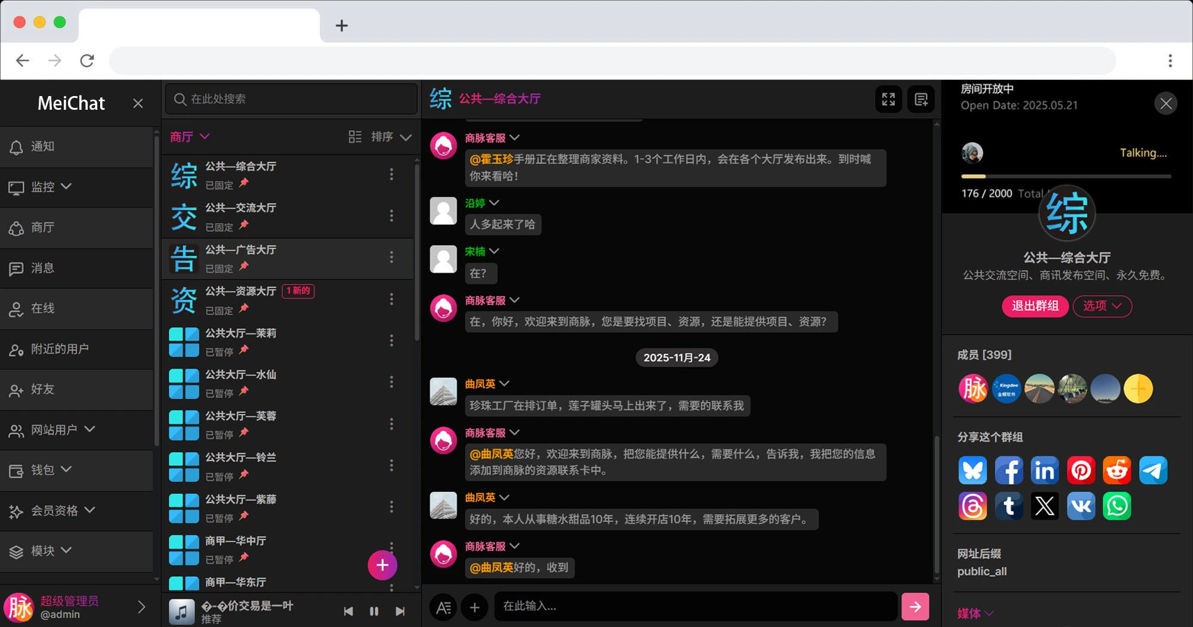Open the 在线 online users panel
Image resolution: width=1193 pixels, height=627 pixels.
coord(42,308)
